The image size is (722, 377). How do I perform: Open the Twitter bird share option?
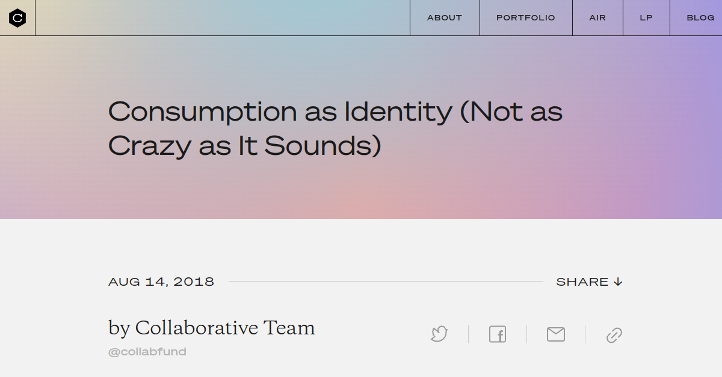click(439, 334)
